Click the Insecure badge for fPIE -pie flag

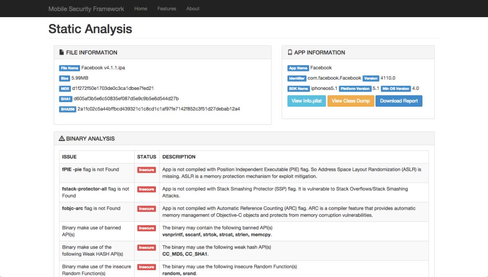(146, 170)
